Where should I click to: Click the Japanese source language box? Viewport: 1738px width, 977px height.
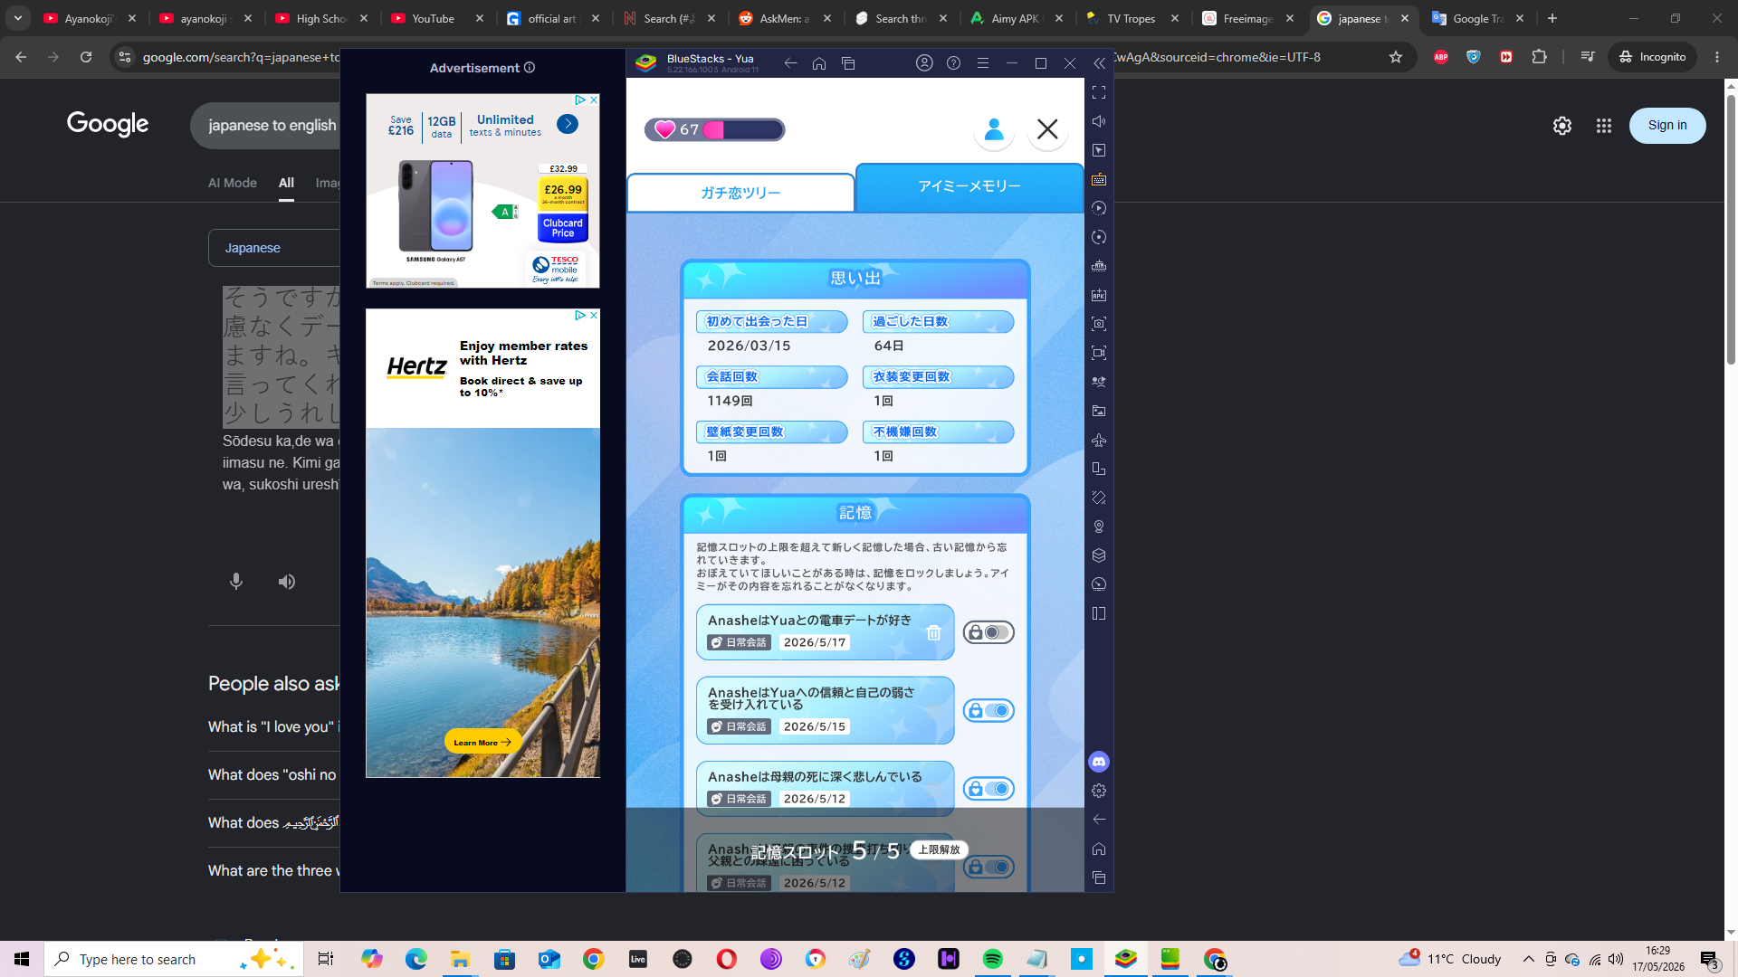click(274, 248)
